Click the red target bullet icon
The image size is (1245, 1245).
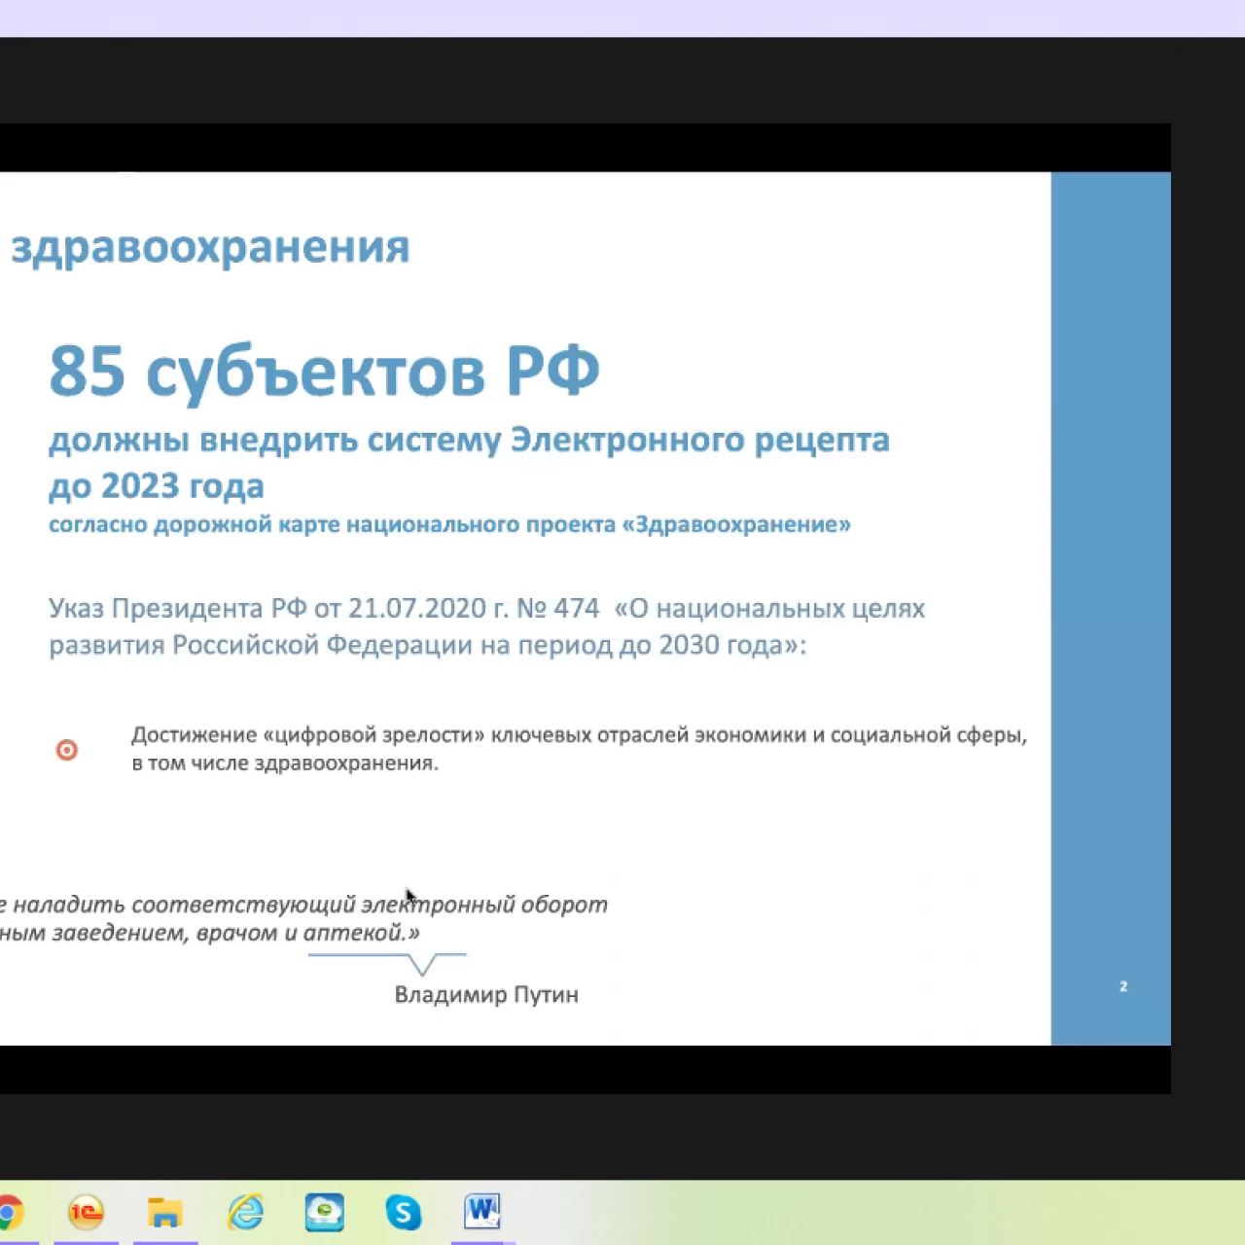pyautogui.click(x=67, y=750)
